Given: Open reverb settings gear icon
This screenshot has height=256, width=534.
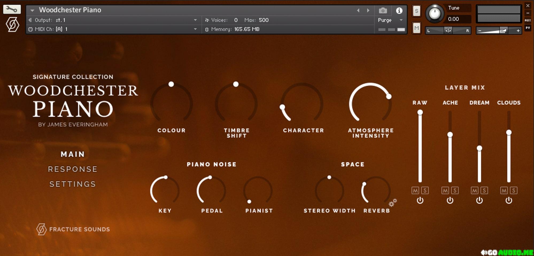Looking at the screenshot, I should [393, 203].
